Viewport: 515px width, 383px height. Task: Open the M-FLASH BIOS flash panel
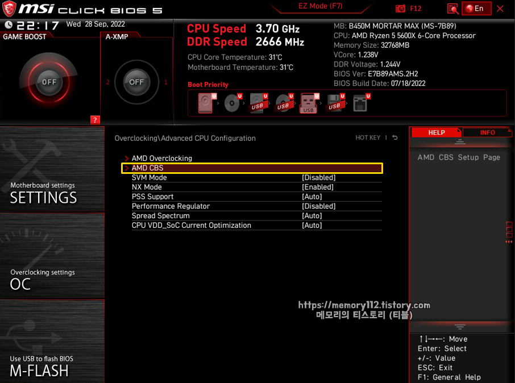[x=52, y=342]
